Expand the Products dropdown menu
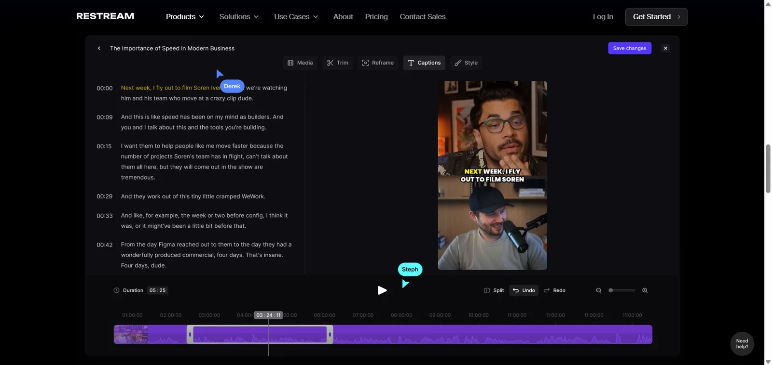 185,17
